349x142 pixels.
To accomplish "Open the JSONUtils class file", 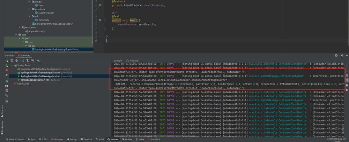I will 42,20.
